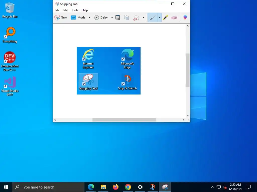Viewport: 257px width, 192px height.
Task: Expand the Delay dropdown arrow
Action: coord(112,17)
